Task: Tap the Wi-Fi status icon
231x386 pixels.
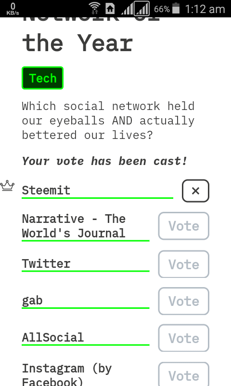Action: coord(94,8)
